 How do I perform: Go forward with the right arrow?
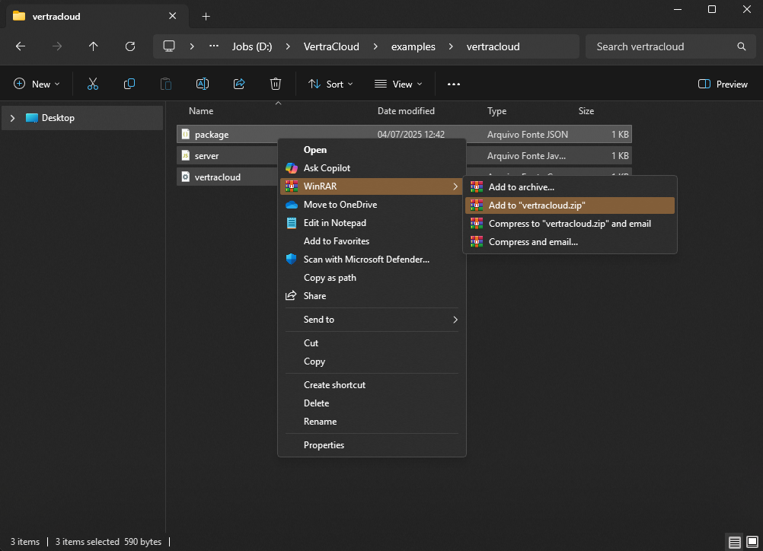tap(57, 46)
